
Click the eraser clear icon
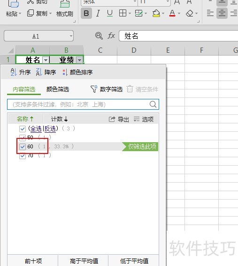click(190, 13)
